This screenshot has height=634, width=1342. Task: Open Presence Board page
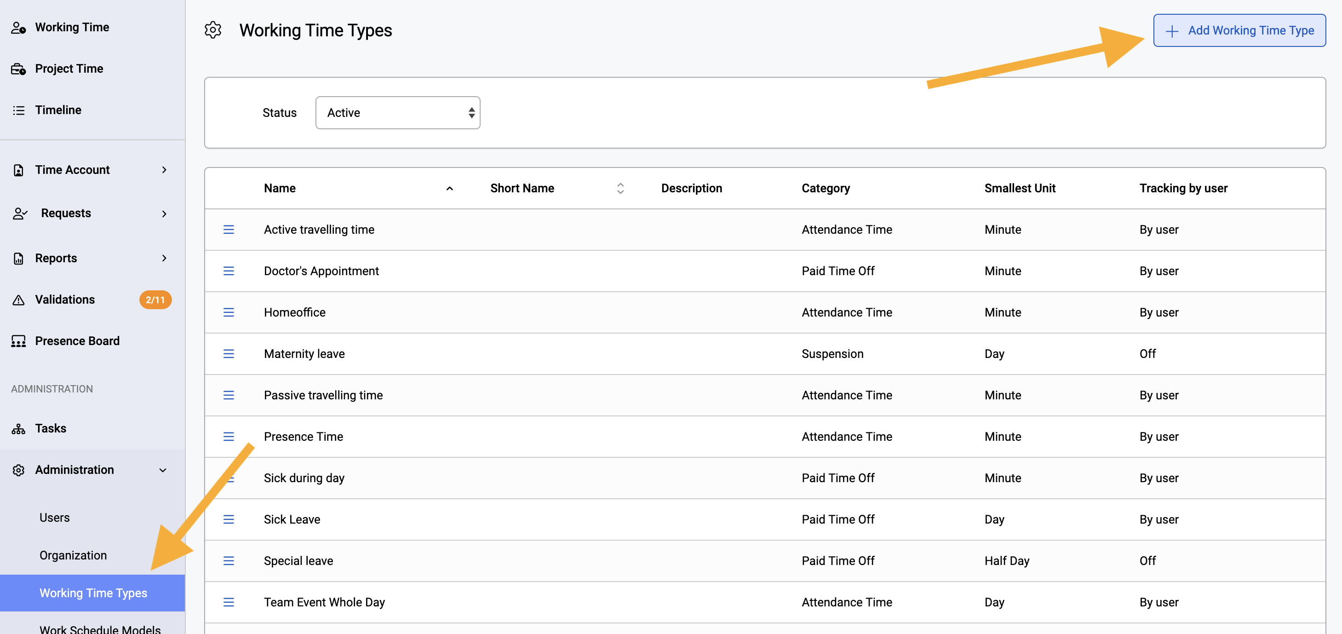click(x=77, y=341)
